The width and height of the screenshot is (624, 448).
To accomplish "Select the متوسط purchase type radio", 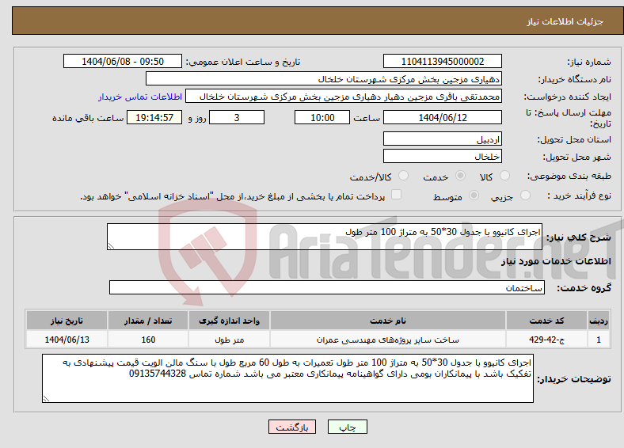I will click(x=474, y=195).
